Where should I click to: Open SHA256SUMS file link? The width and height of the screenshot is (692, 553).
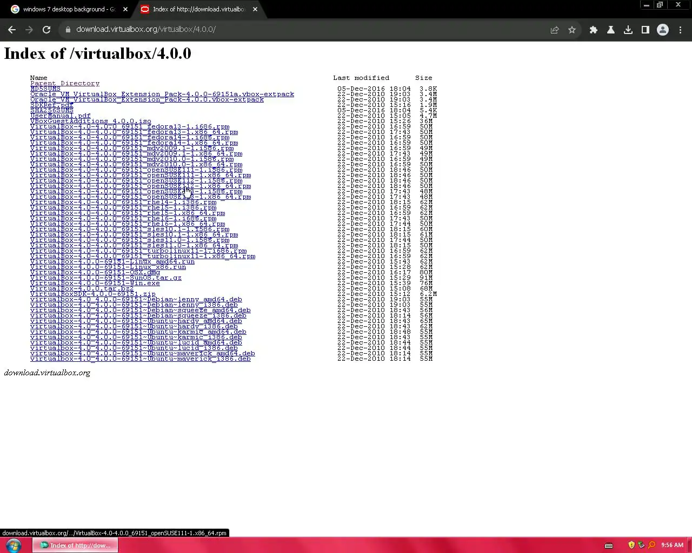coord(52,110)
